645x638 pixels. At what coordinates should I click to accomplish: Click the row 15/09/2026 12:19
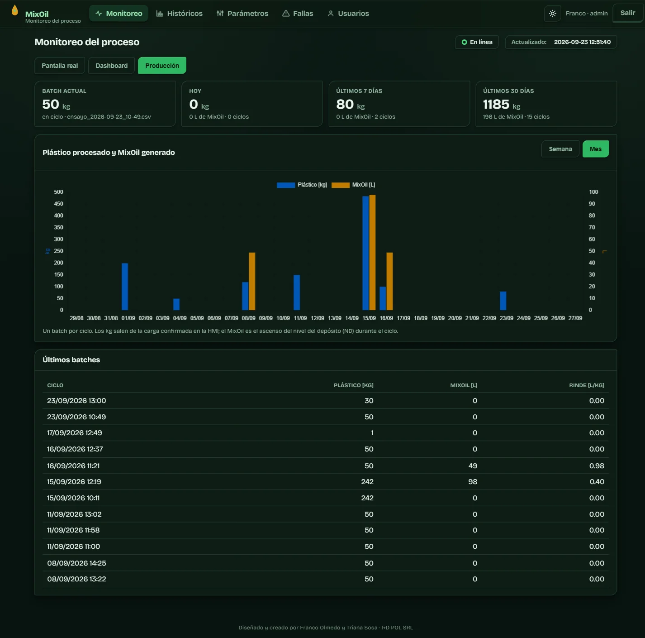coord(326,482)
